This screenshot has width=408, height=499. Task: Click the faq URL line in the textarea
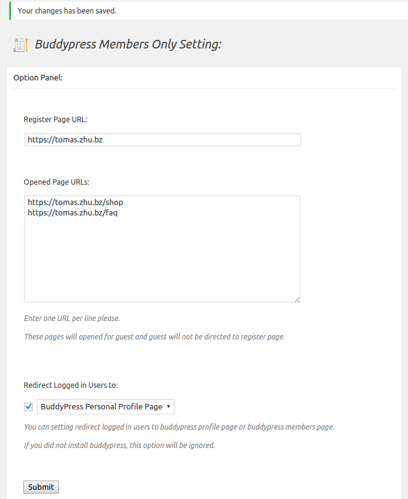coord(72,213)
